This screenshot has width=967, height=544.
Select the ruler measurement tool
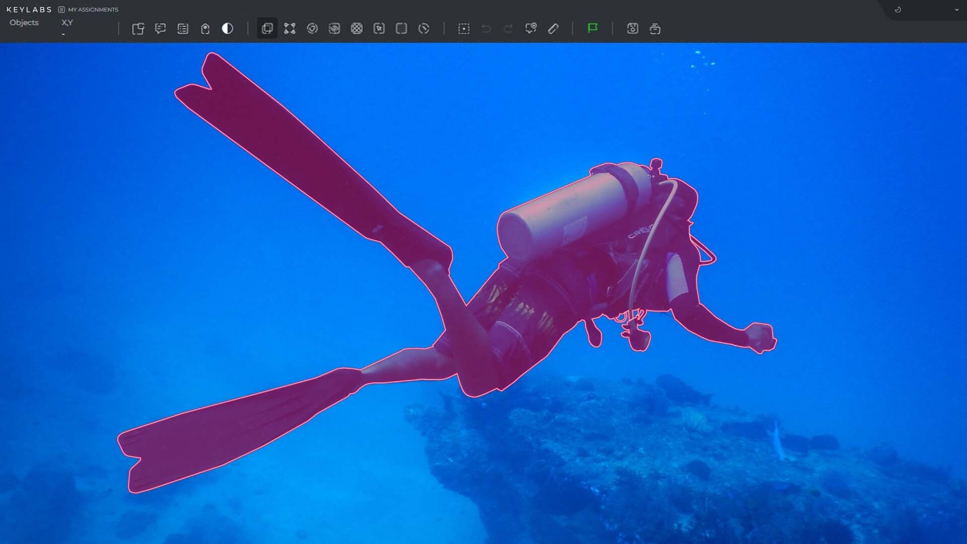point(553,29)
